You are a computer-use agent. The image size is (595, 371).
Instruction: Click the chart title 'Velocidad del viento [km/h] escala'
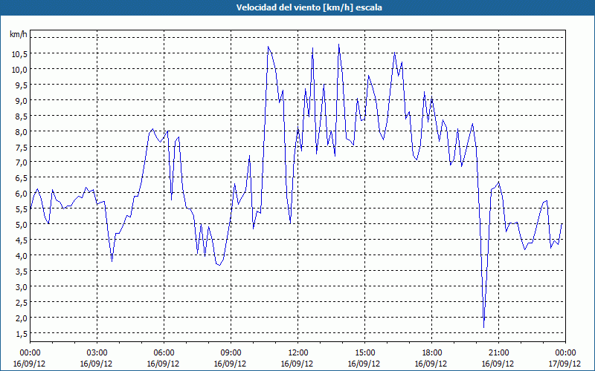(x=309, y=7)
